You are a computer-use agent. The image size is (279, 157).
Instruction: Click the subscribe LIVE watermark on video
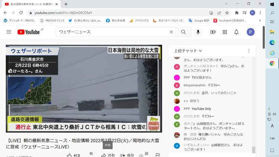[x=154, y=124]
